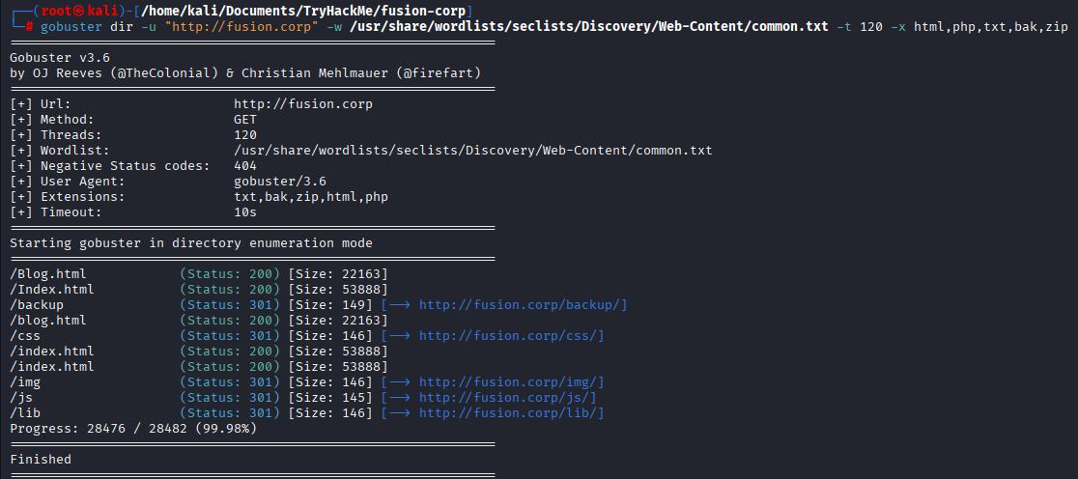Click the @firefart author handle
The width and height of the screenshot is (1078, 479).
(x=439, y=73)
